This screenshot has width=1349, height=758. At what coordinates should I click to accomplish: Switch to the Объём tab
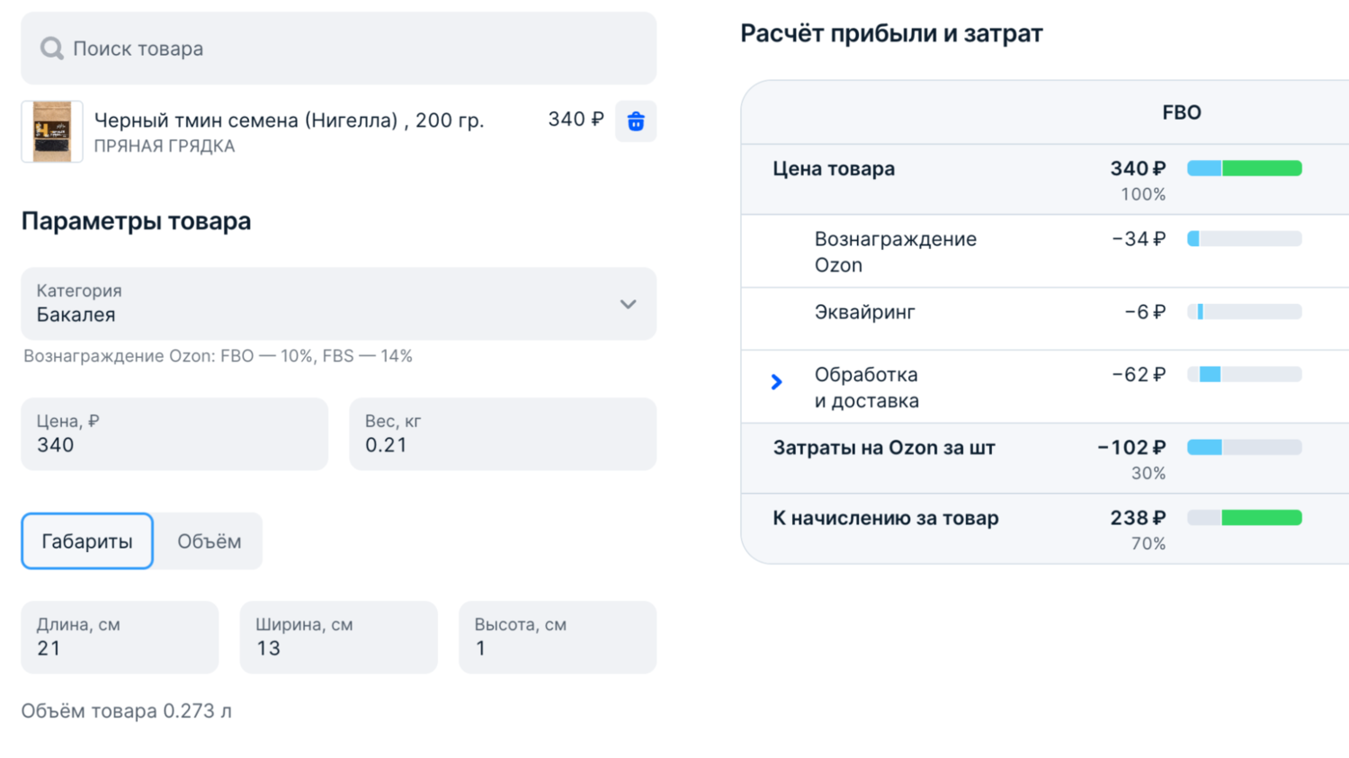tap(209, 541)
